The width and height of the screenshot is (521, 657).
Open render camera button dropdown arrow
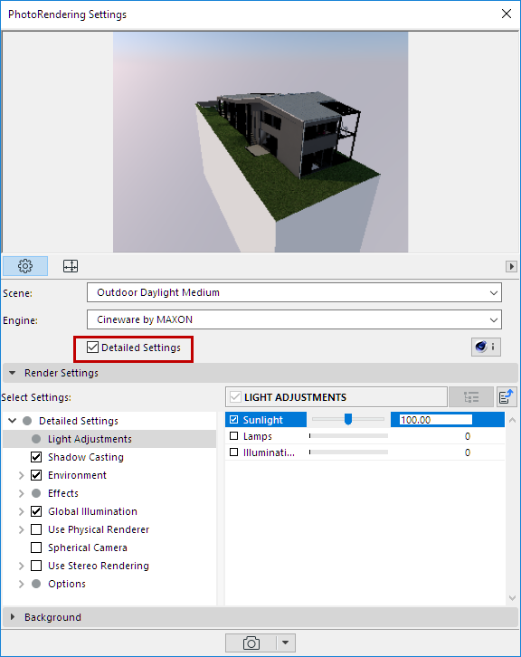click(286, 643)
